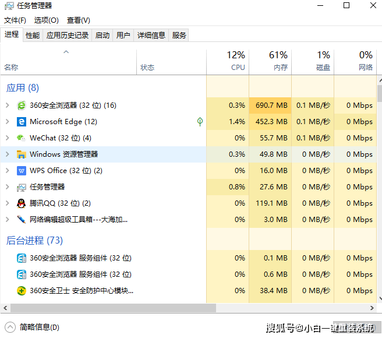Click the 任务管理器 row icon in the process list

point(22,187)
